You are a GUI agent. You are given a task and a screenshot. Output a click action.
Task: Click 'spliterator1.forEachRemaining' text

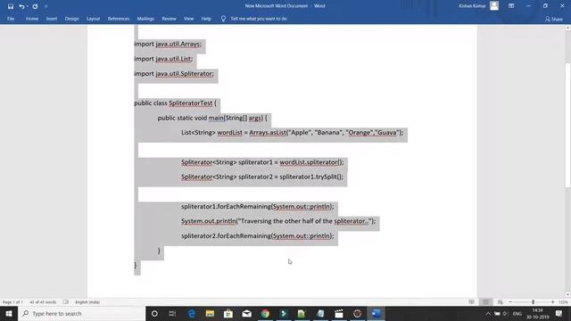coord(226,206)
